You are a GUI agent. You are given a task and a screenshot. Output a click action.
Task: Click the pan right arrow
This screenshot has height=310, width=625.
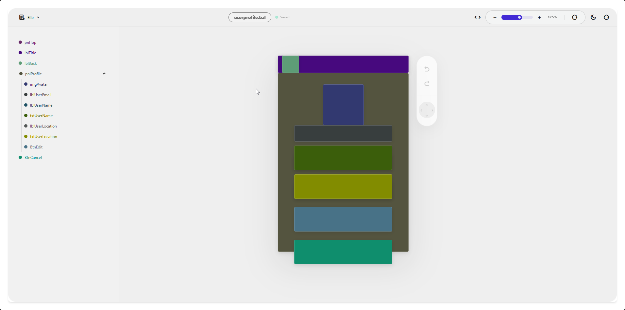432,111
